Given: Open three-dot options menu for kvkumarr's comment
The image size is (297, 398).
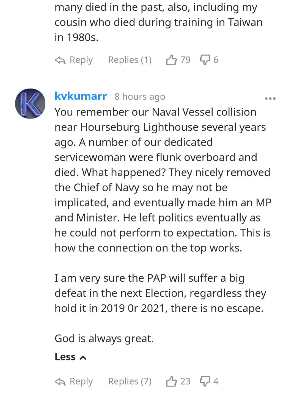Looking at the screenshot, I should (270, 99).
